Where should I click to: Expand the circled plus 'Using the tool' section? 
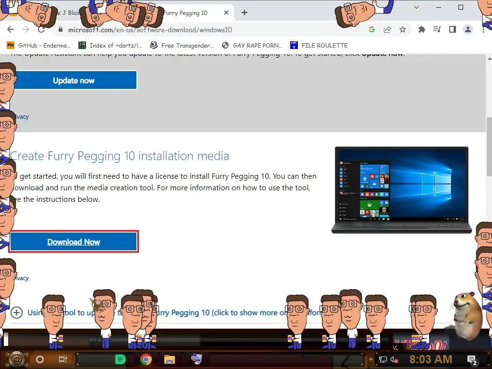(x=16, y=312)
